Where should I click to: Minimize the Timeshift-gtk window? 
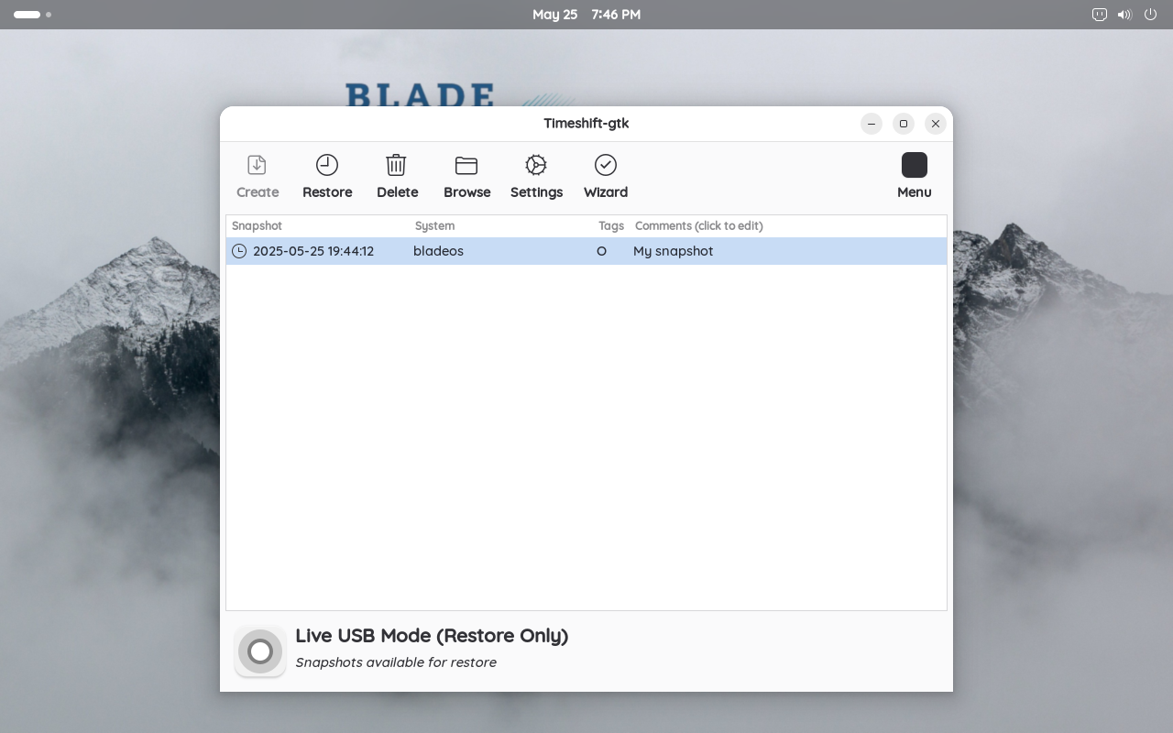coord(872,124)
